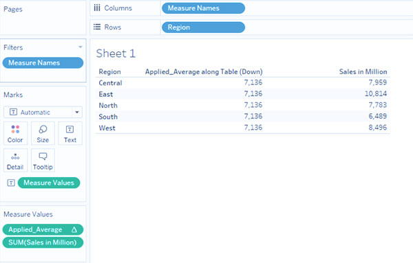This screenshot has width=413, height=263.
Task: Click the Sheet 1 title
Action: point(116,54)
